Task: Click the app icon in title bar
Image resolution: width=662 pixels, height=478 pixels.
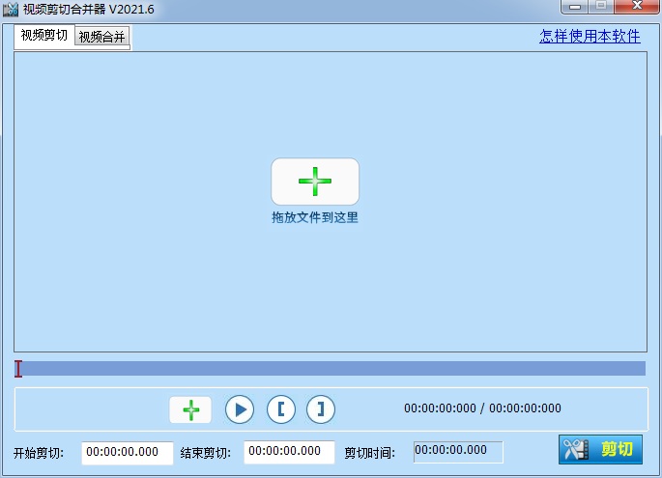Action: (x=11, y=10)
